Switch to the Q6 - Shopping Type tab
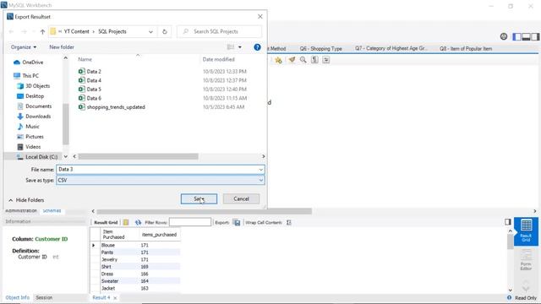 (x=320, y=49)
